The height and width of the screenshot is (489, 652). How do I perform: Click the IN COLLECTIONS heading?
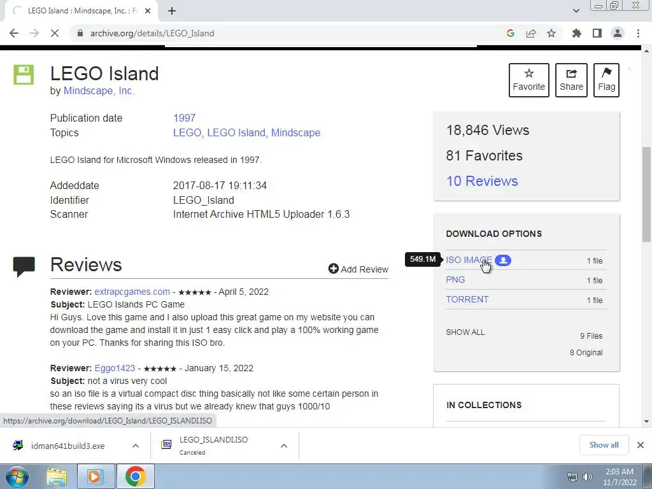click(484, 405)
